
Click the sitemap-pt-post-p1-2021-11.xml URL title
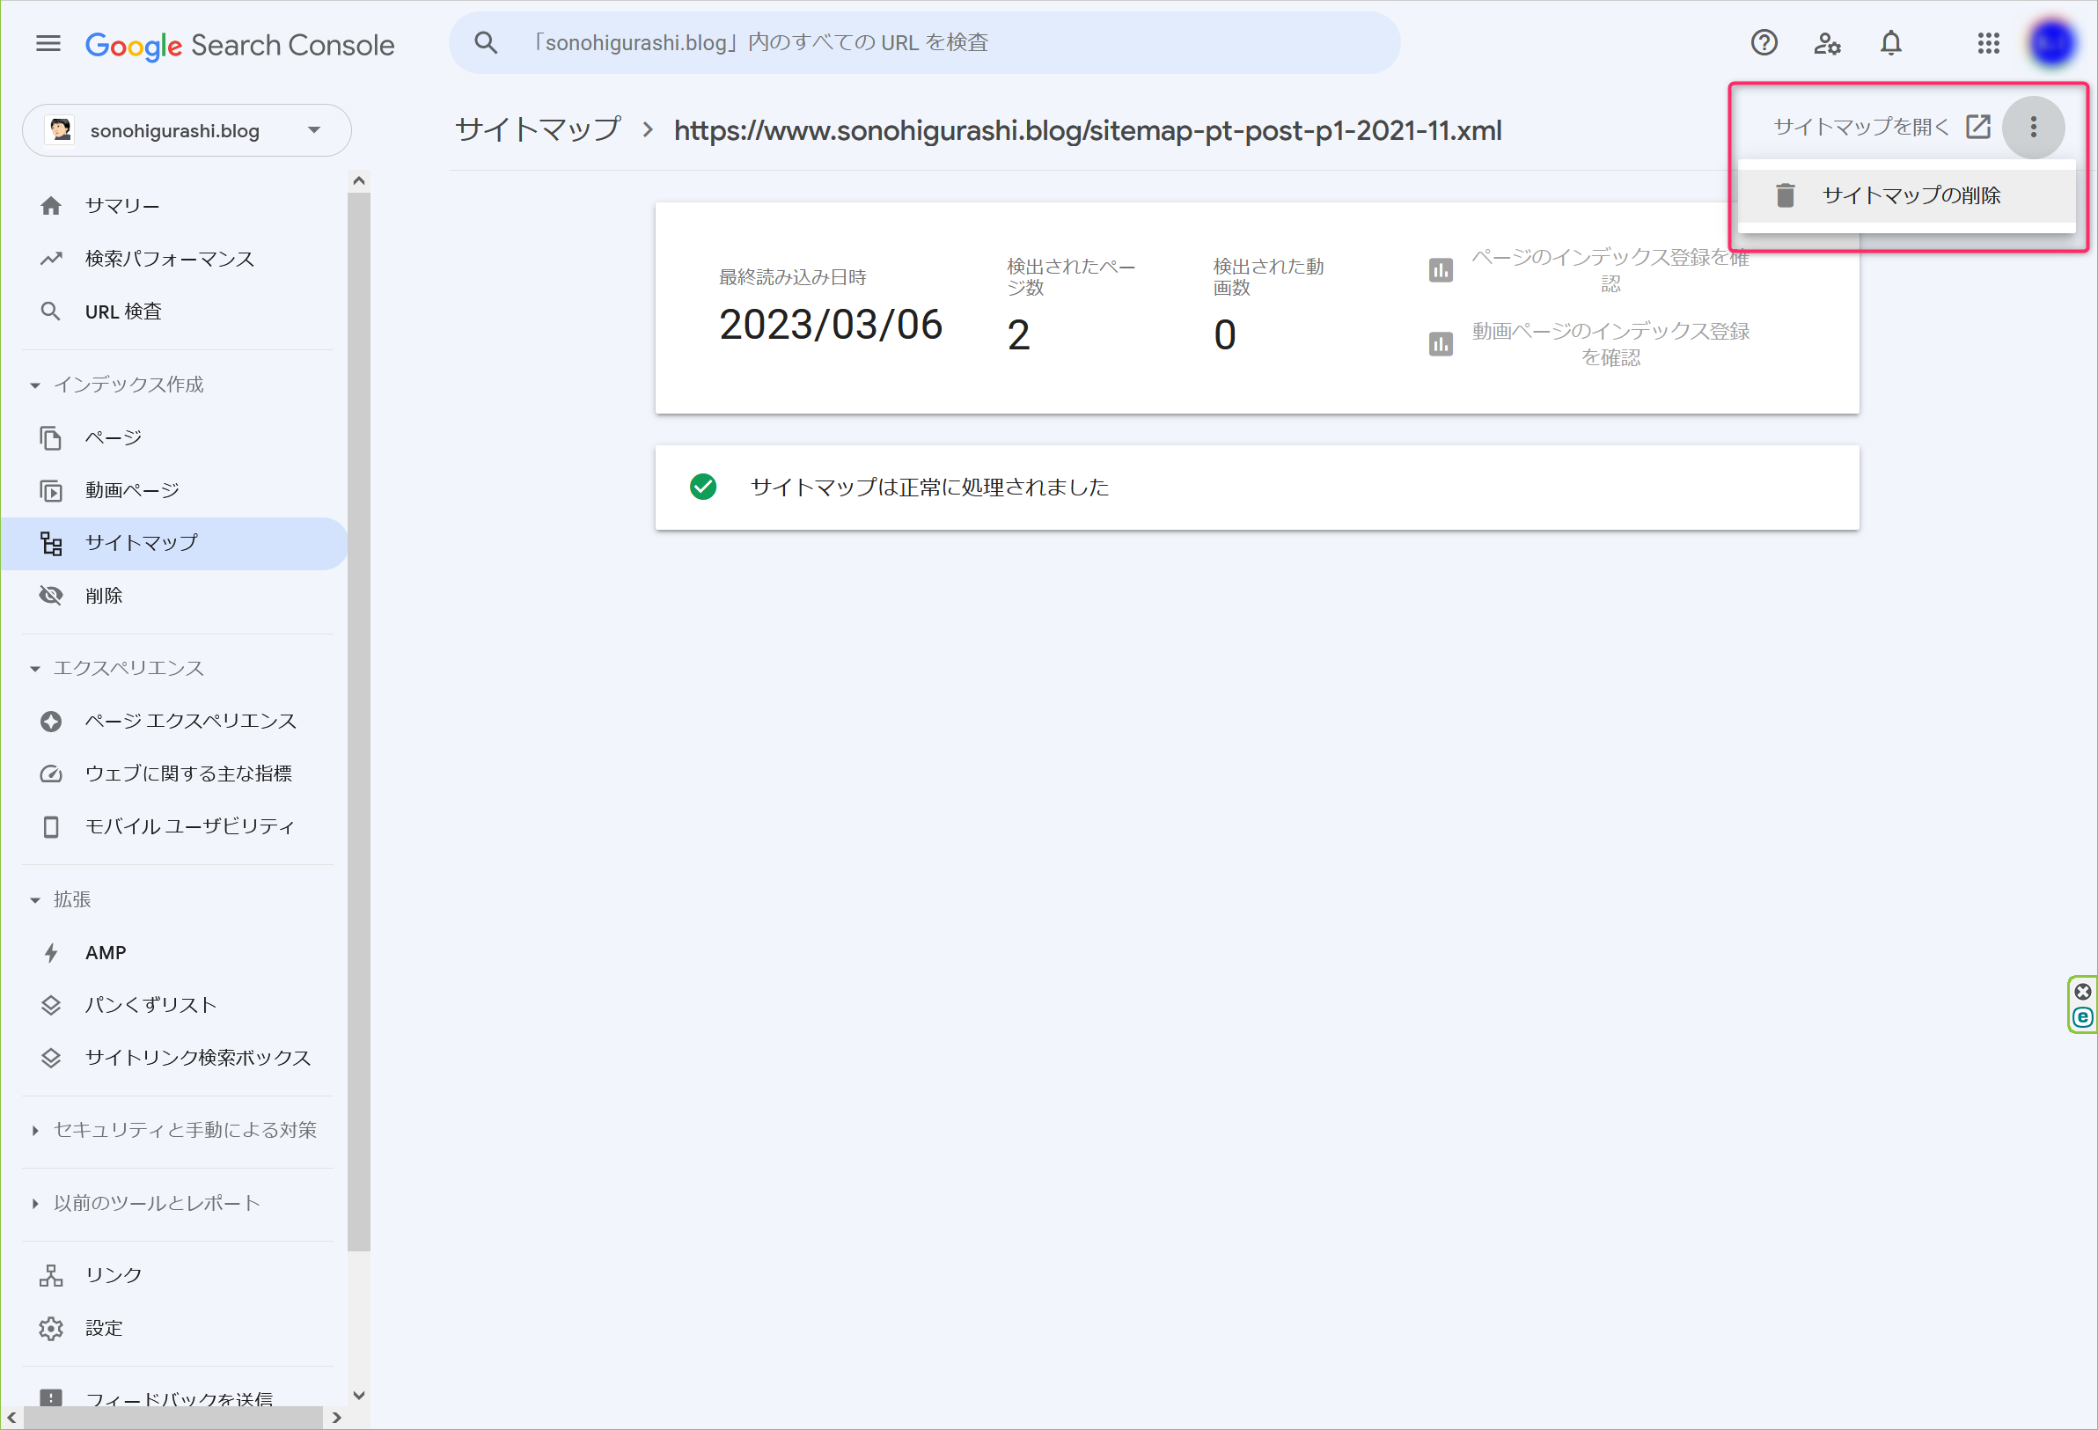1088,130
